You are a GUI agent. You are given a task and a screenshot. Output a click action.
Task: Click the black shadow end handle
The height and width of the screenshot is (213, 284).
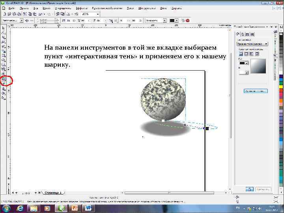[207, 129]
